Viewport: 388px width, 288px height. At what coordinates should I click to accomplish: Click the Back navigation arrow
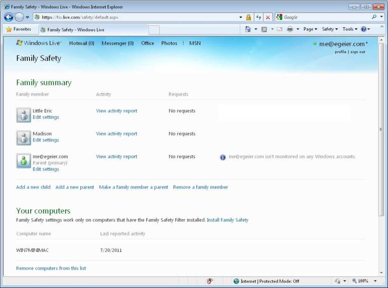tap(8, 17)
